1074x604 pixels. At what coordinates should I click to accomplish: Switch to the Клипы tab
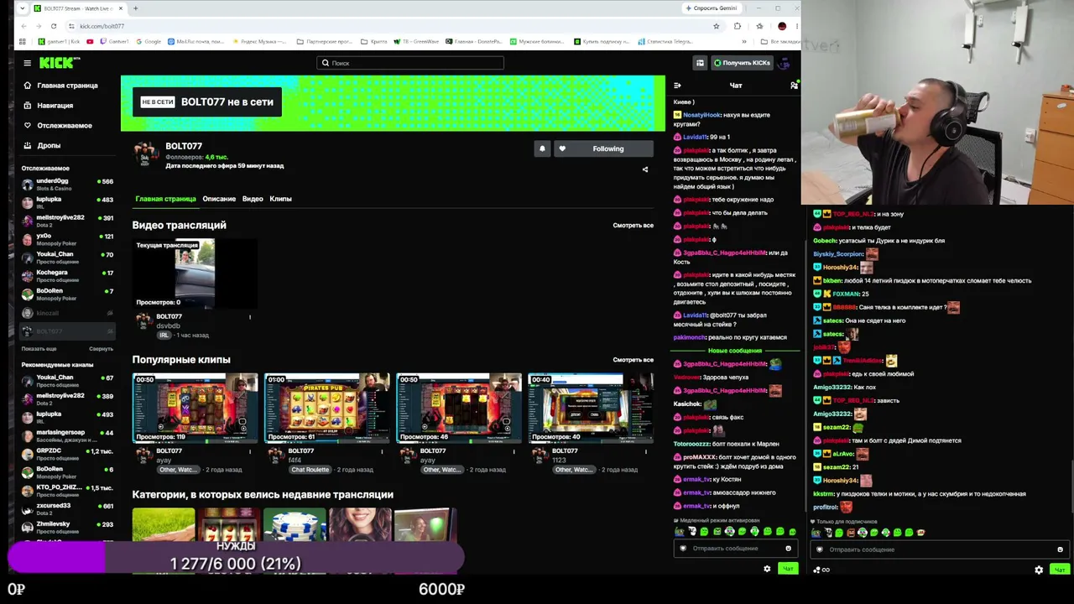tap(280, 199)
